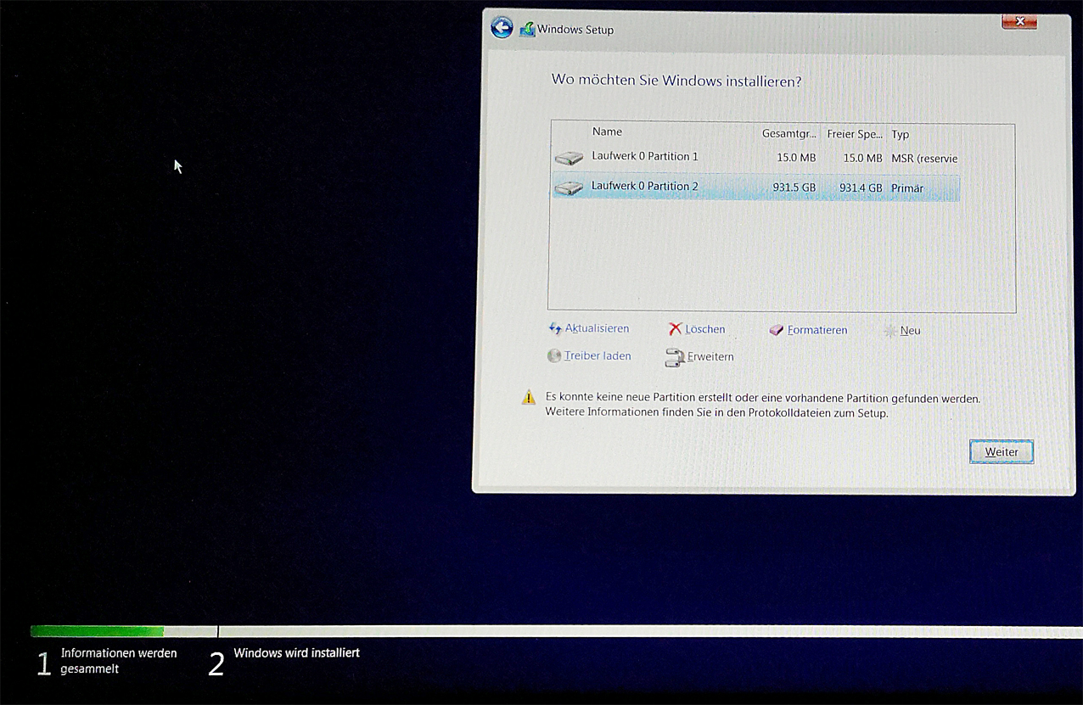The width and height of the screenshot is (1083, 705).
Task: Close the Windows Setup window
Action: (1018, 22)
